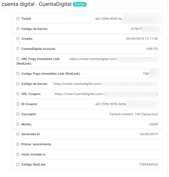This screenshot has width=169, height=177.
Task: Click the circle icon next to Primer vencimiento
Action: tap(18, 144)
